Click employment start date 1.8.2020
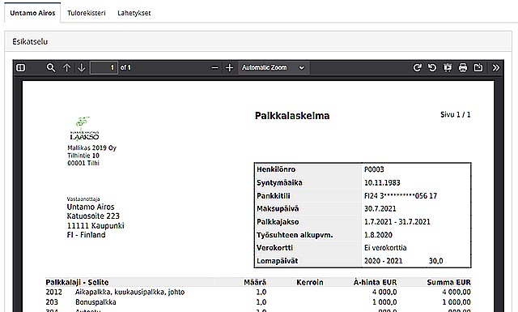The height and width of the screenshot is (312, 518). tap(378, 235)
